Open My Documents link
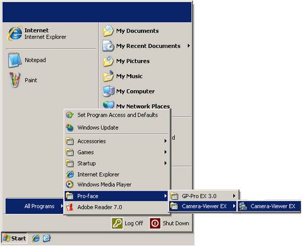The height and width of the screenshot is (246, 302). 138,31
